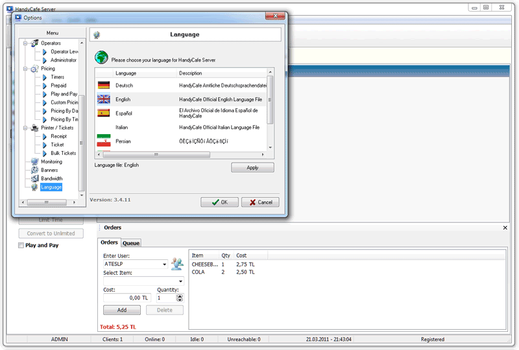Click the Banners gear icon in tree

pos(34,170)
